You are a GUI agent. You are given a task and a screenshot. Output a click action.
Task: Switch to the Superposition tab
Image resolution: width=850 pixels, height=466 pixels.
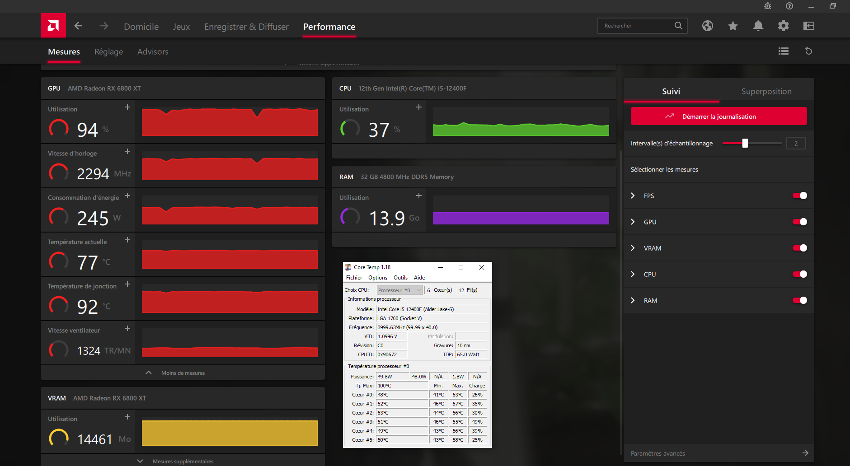(766, 91)
